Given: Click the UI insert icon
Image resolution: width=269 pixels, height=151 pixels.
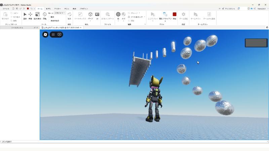Looking at the screenshot, I should [97, 14].
